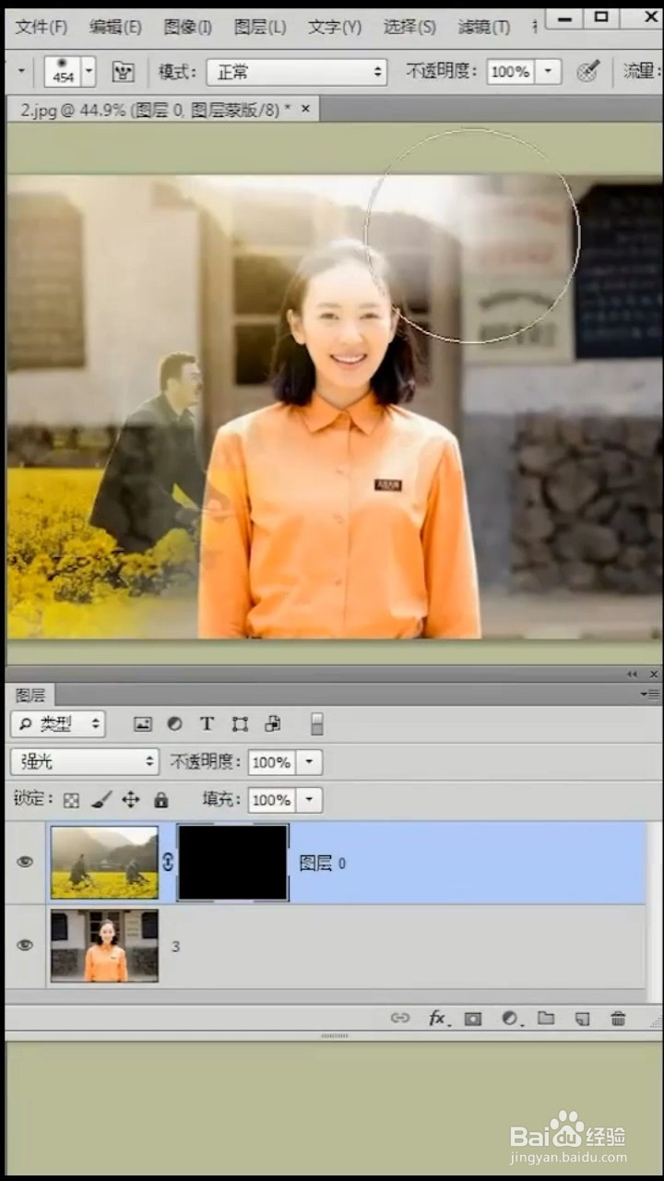Toggle the layer filtering switch
This screenshot has height=1181, width=664.
point(316,724)
